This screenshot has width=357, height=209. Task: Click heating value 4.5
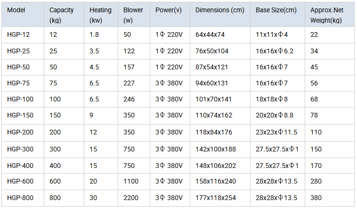click(94, 67)
